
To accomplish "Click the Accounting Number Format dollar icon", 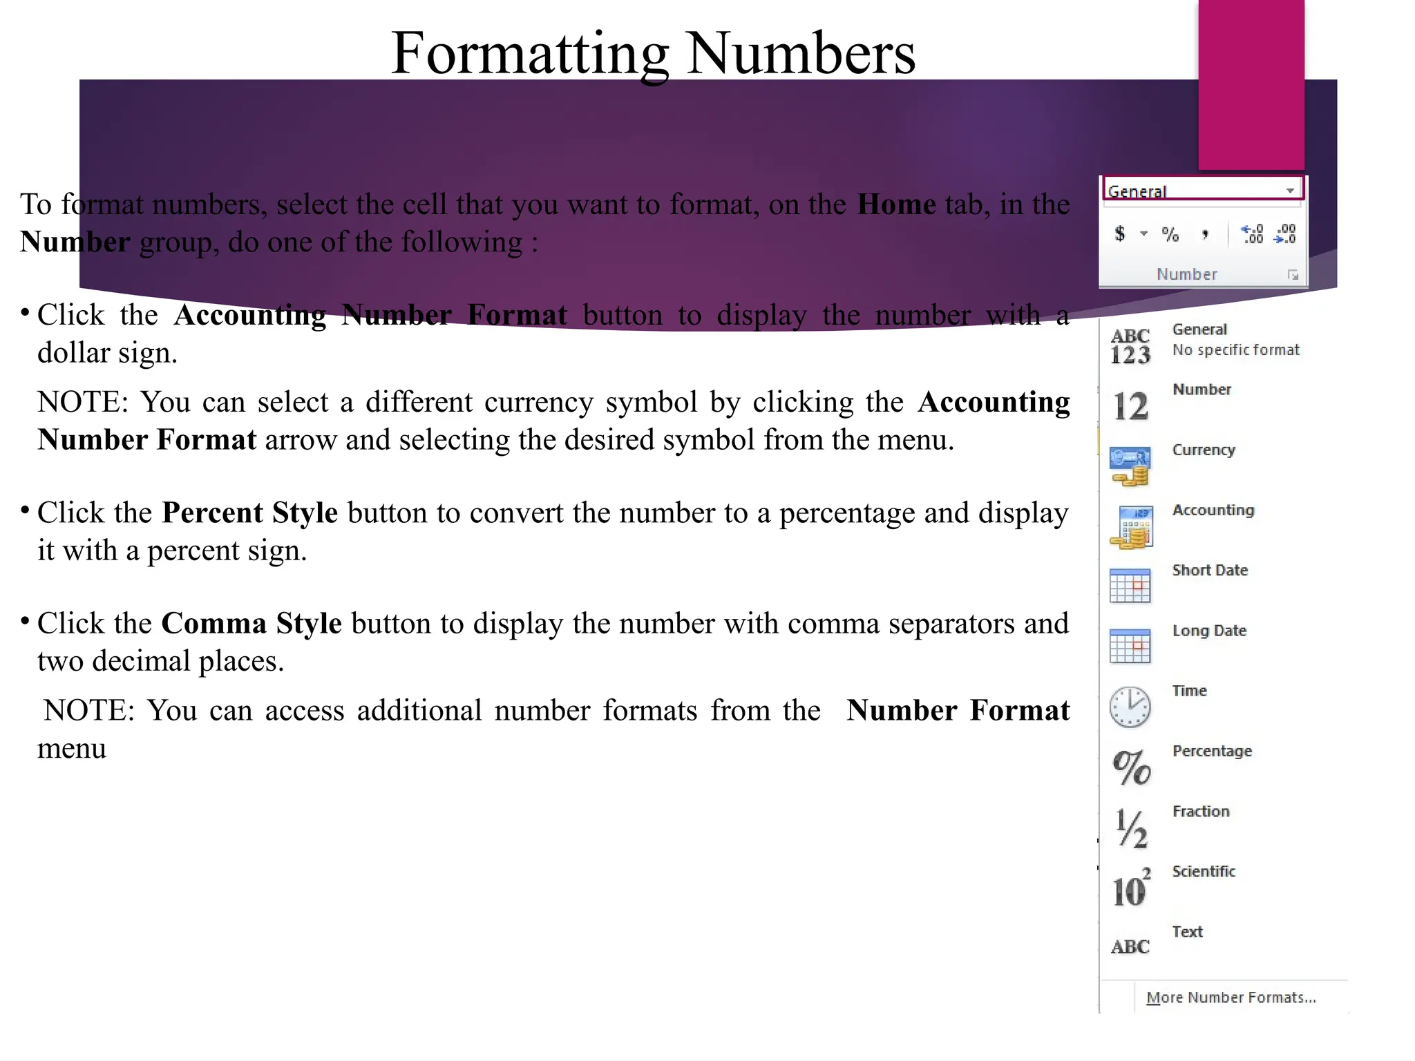I will pyautogui.click(x=1120, y=234).
